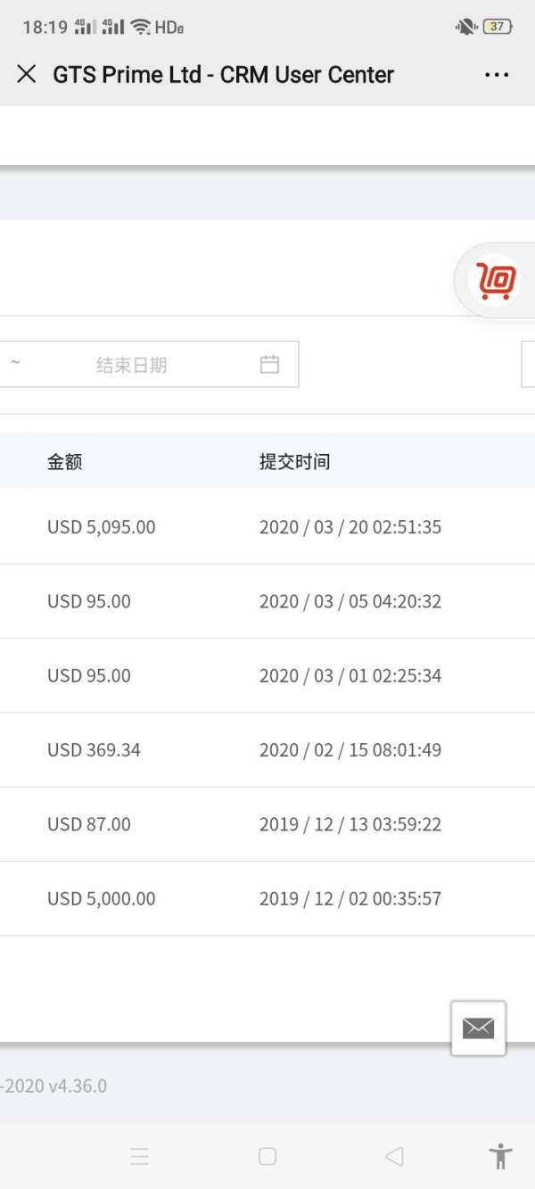Click the 金额 column header
The image size is (535, 1189).
65,462
